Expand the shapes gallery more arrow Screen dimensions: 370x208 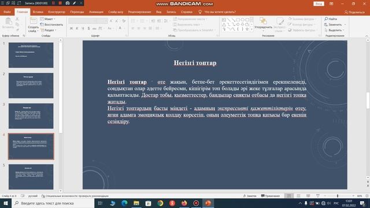coord(251,29)
